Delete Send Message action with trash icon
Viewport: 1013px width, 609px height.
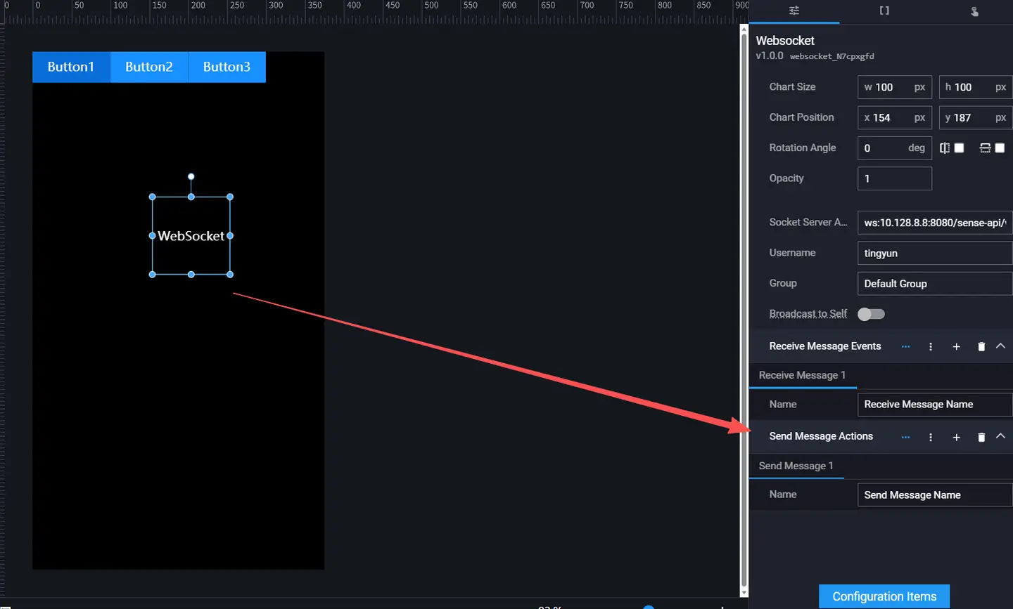981,437
